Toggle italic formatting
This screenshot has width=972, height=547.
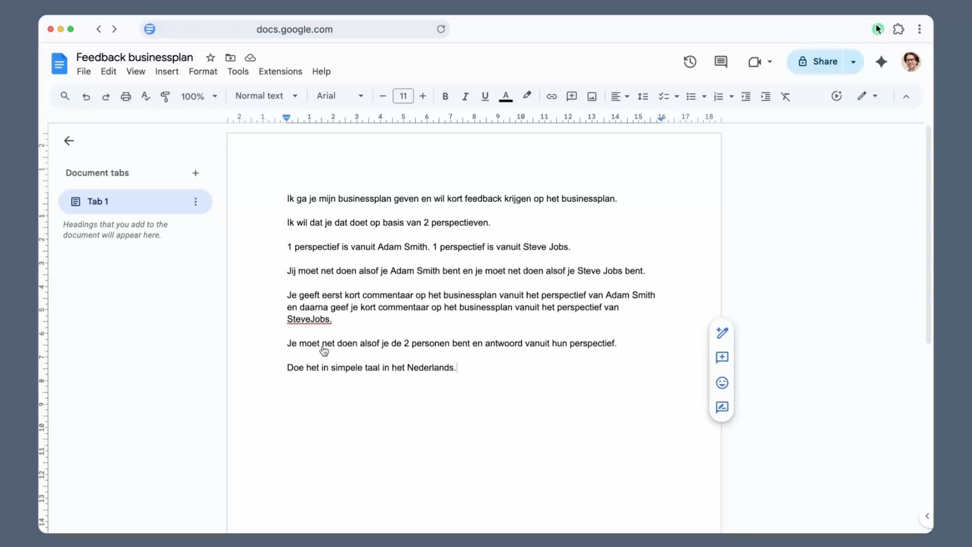point(465,96)
